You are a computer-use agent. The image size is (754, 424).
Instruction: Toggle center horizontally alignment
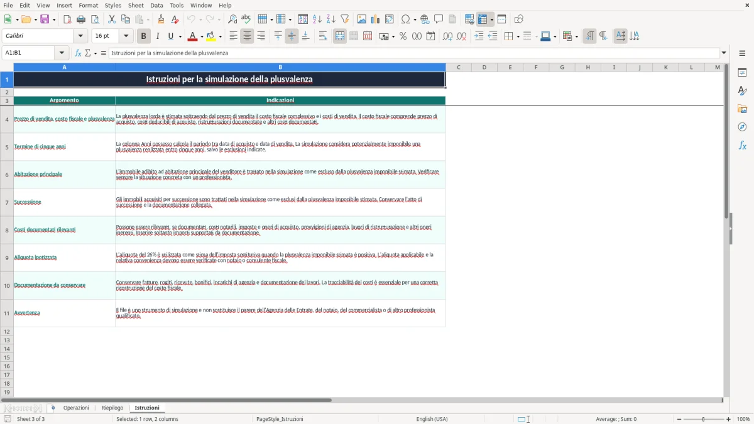248,36
